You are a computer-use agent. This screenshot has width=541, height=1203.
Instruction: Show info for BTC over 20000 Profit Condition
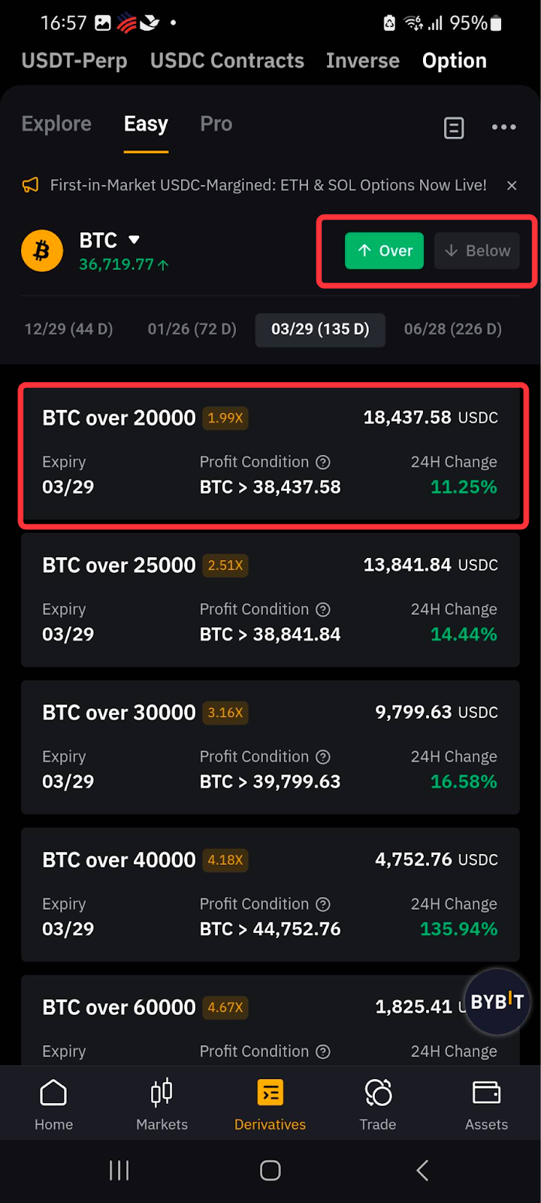coord(323,462)
